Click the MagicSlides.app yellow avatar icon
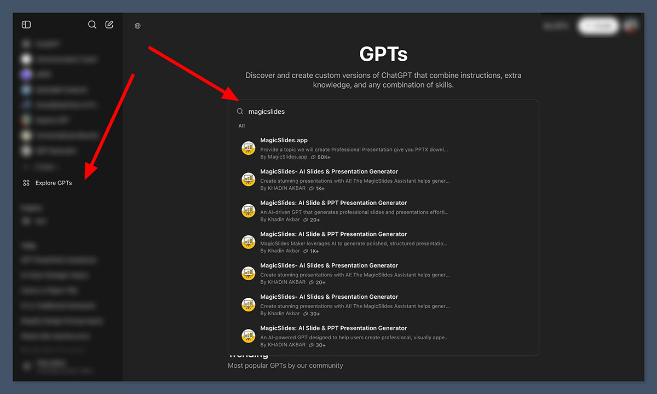 (248, 148)
